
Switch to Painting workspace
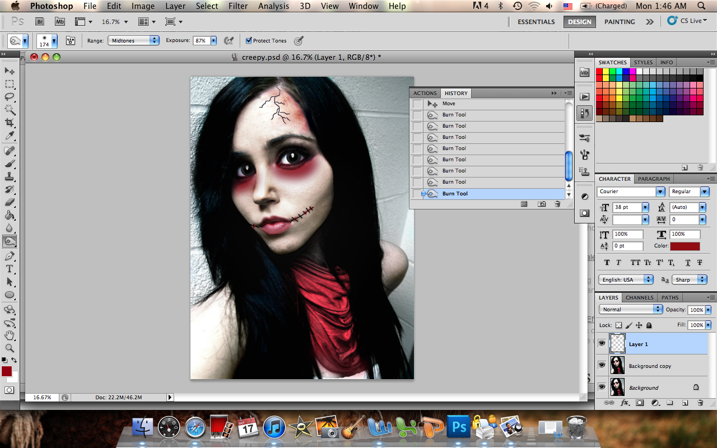(620, 22)
